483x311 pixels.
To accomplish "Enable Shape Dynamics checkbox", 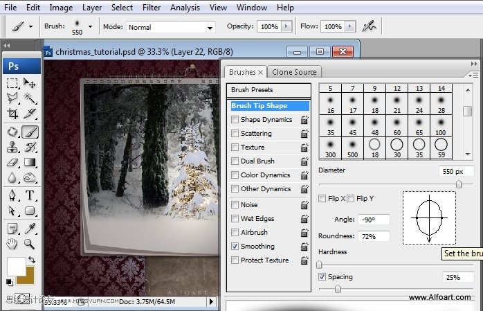I will (235, 119).
